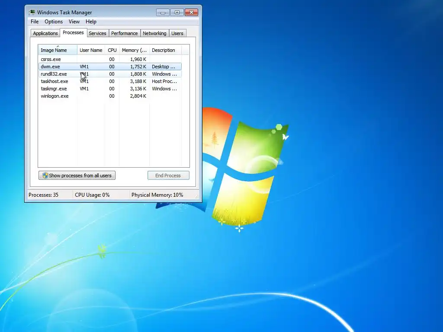Switch to the Services tab
Viewport: 443px width, 332px height.
pyautogui.click(x=97, y=33)
